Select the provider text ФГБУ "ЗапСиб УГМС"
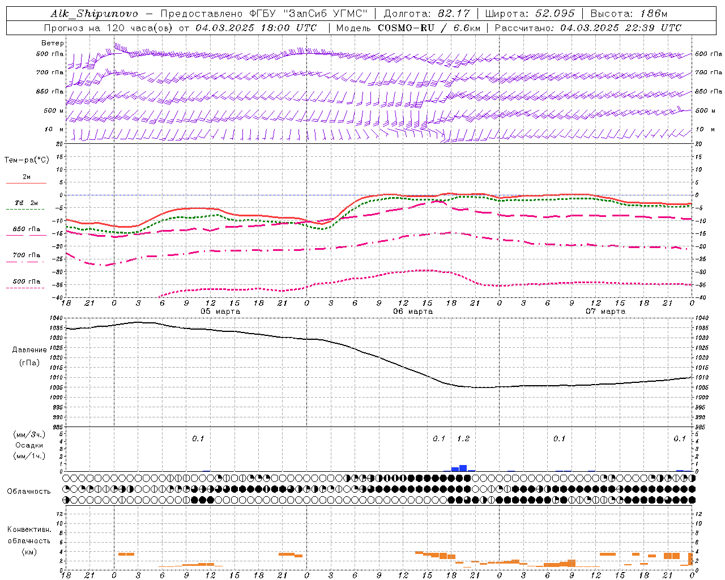Image resolution: width=725 pixels, height=580 pixels. coord(309,14)
